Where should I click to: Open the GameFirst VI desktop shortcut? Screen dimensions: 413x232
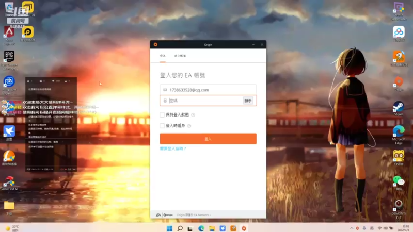tap(9, 183)
